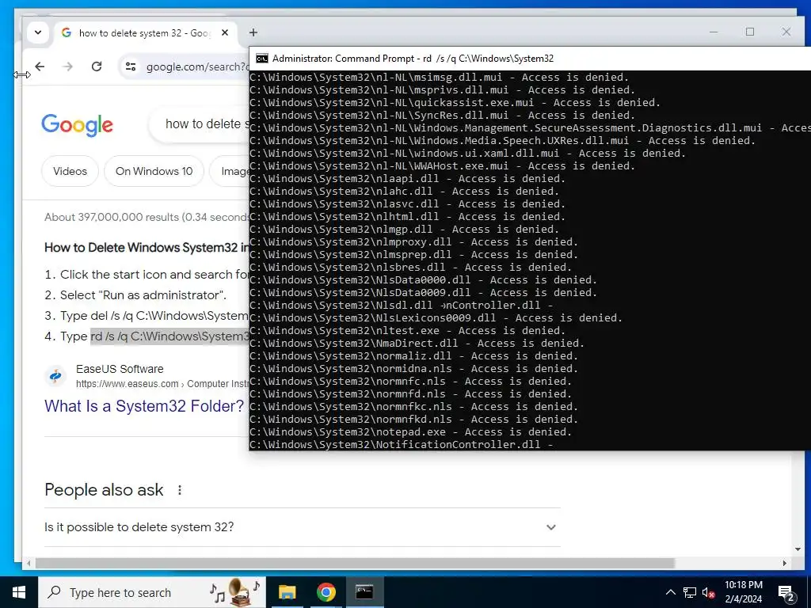Click the Command Prompt window title text
Screen dimensions: 811x608
pos(413,59)
